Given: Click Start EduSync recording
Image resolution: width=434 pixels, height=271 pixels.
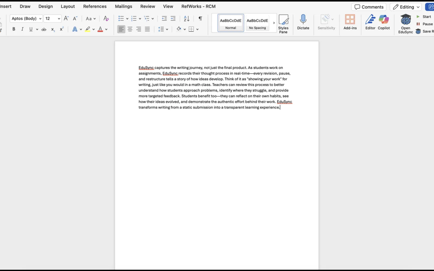Looking at the screenshot, I should [425, 17].
